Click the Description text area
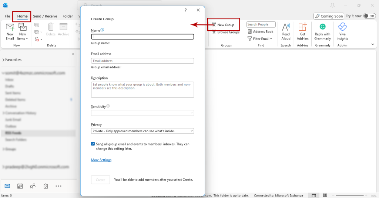379x198 pixels. [142, 90]
